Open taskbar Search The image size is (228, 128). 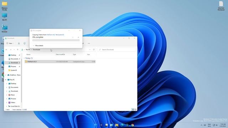(x=101, y=125)
